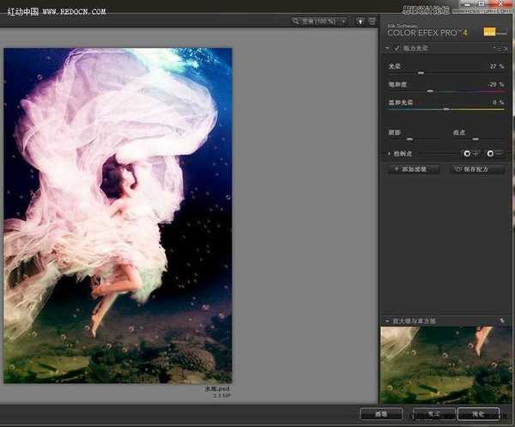Viewport: 515px width, 427px height.
Task: Expand the control points section
Action: pyautogui.click(x=389, y=154)
